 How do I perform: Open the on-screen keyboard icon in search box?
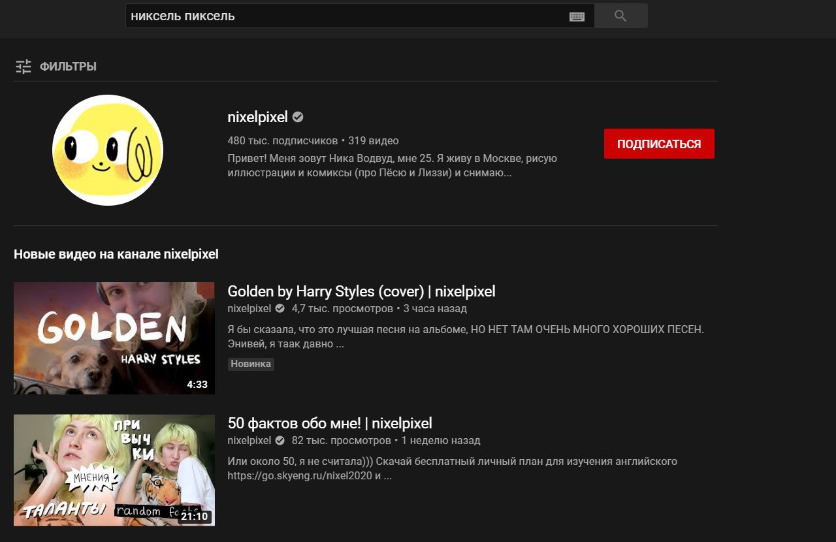point(577,17)
